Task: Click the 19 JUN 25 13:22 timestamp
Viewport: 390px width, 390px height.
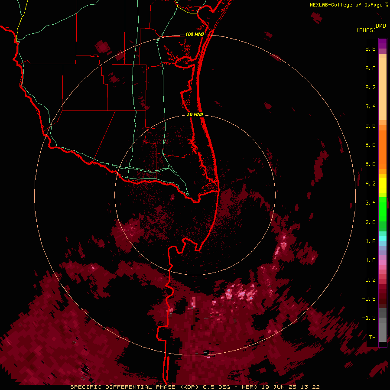Action: [290, 387]
